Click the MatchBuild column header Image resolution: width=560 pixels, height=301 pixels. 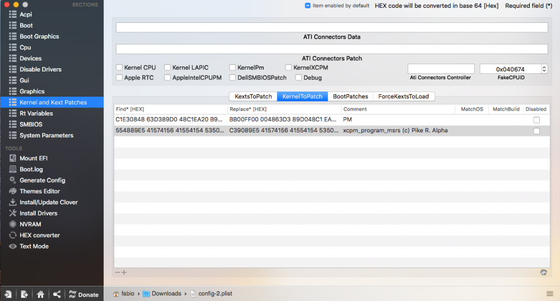(x=506, y=109)
